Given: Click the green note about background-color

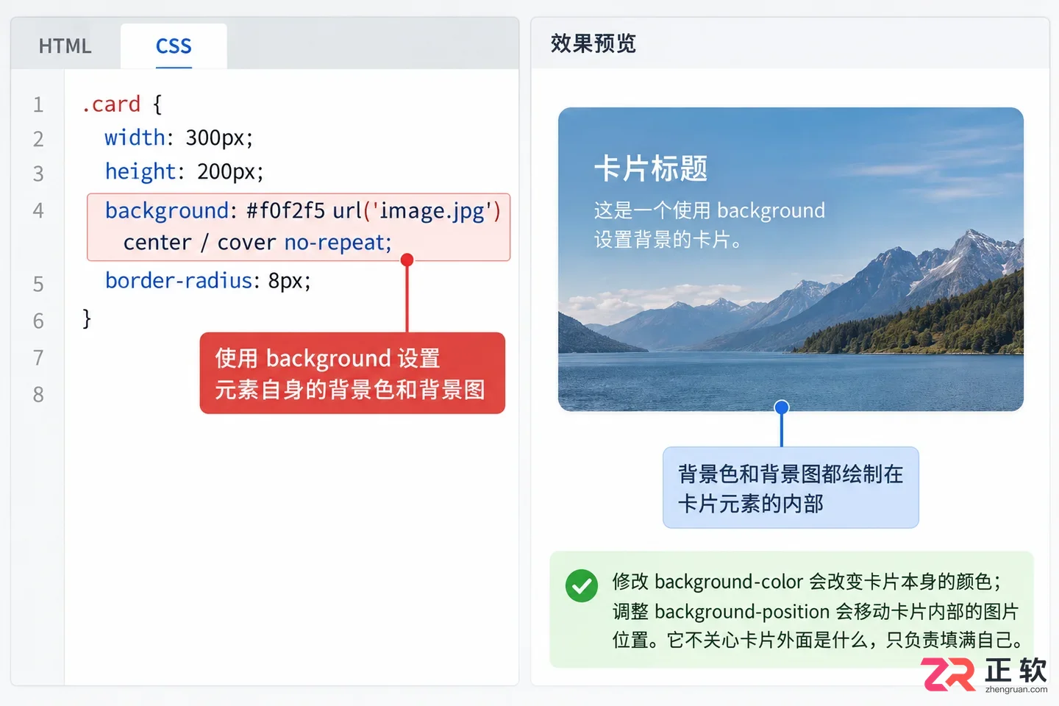Looking at the screenshot, I should 791,610.
